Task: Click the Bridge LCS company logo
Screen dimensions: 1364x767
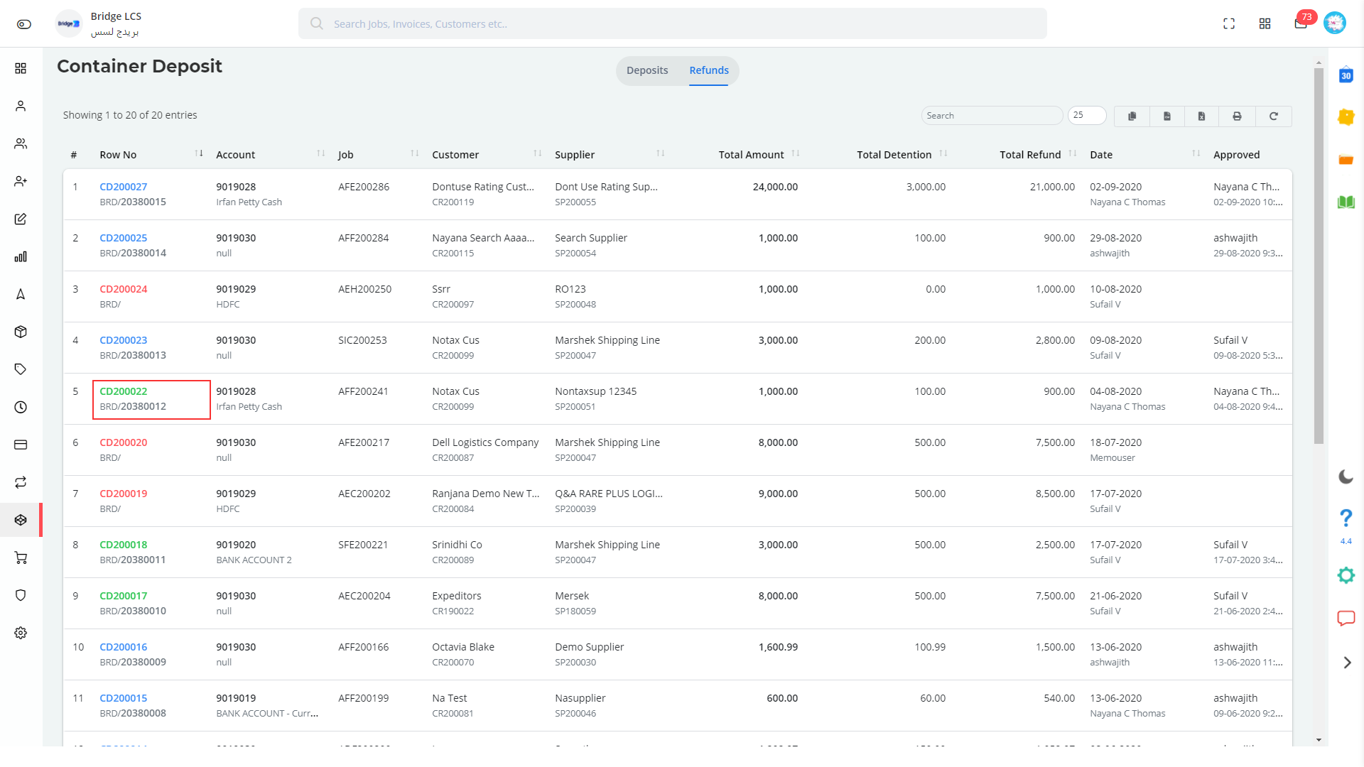Action: coord(69,23)
